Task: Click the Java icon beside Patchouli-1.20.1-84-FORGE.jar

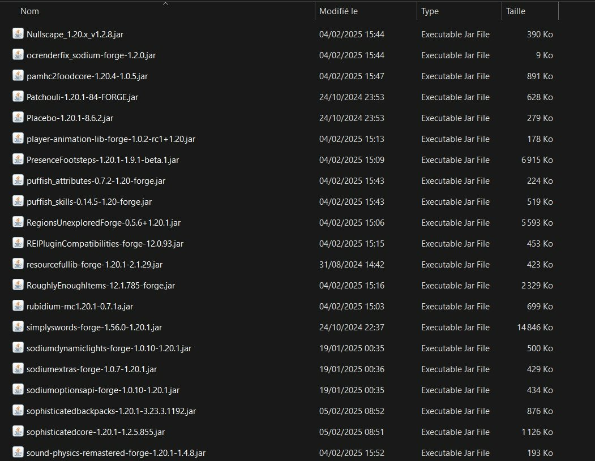Action: pos(18,96)
